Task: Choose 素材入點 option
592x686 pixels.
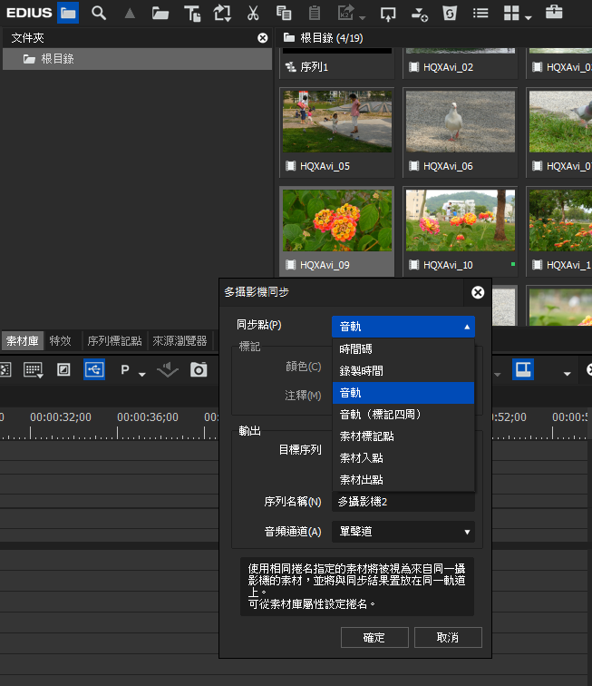Action: [x=403, y=458]
